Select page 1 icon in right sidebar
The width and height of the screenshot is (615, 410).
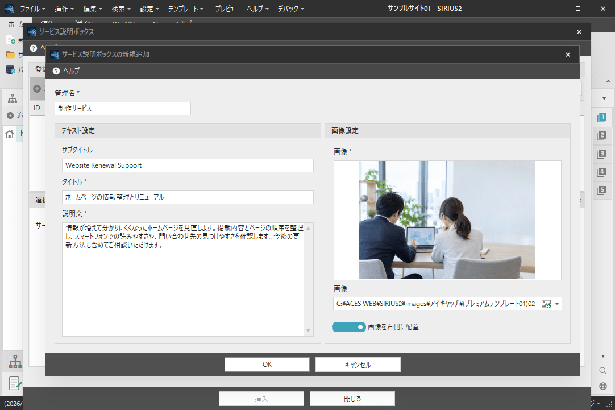click(601, 117)
